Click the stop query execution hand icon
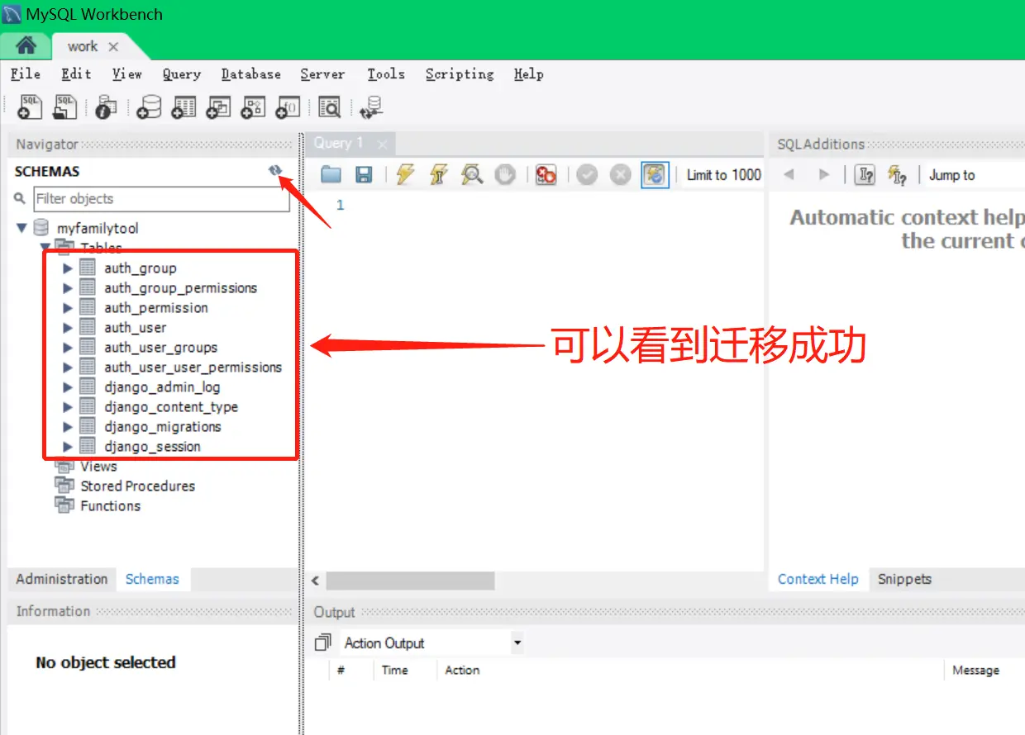This screenshot has height=735, width=1025. tap(505, 175)
